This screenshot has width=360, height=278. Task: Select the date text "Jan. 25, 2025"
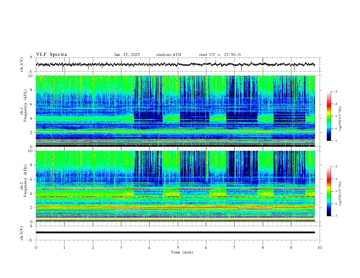(127, 55)
